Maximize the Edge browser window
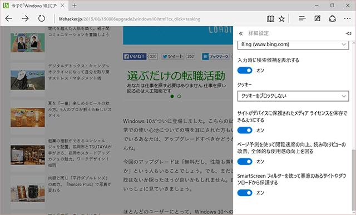Screen dimensions: 356x215 pyautogui.click(x=332, y=6)
